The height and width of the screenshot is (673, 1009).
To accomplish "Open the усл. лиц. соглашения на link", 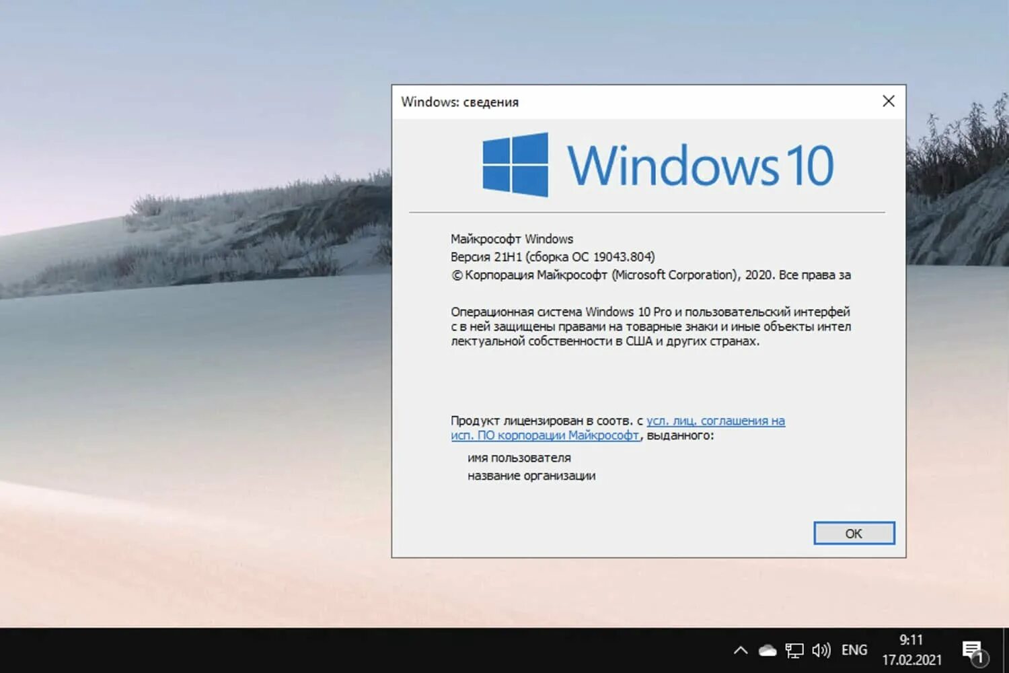I will pos(716,421).
